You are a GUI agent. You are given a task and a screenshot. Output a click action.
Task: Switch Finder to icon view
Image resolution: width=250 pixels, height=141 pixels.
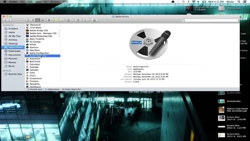[x=28, y=20]
